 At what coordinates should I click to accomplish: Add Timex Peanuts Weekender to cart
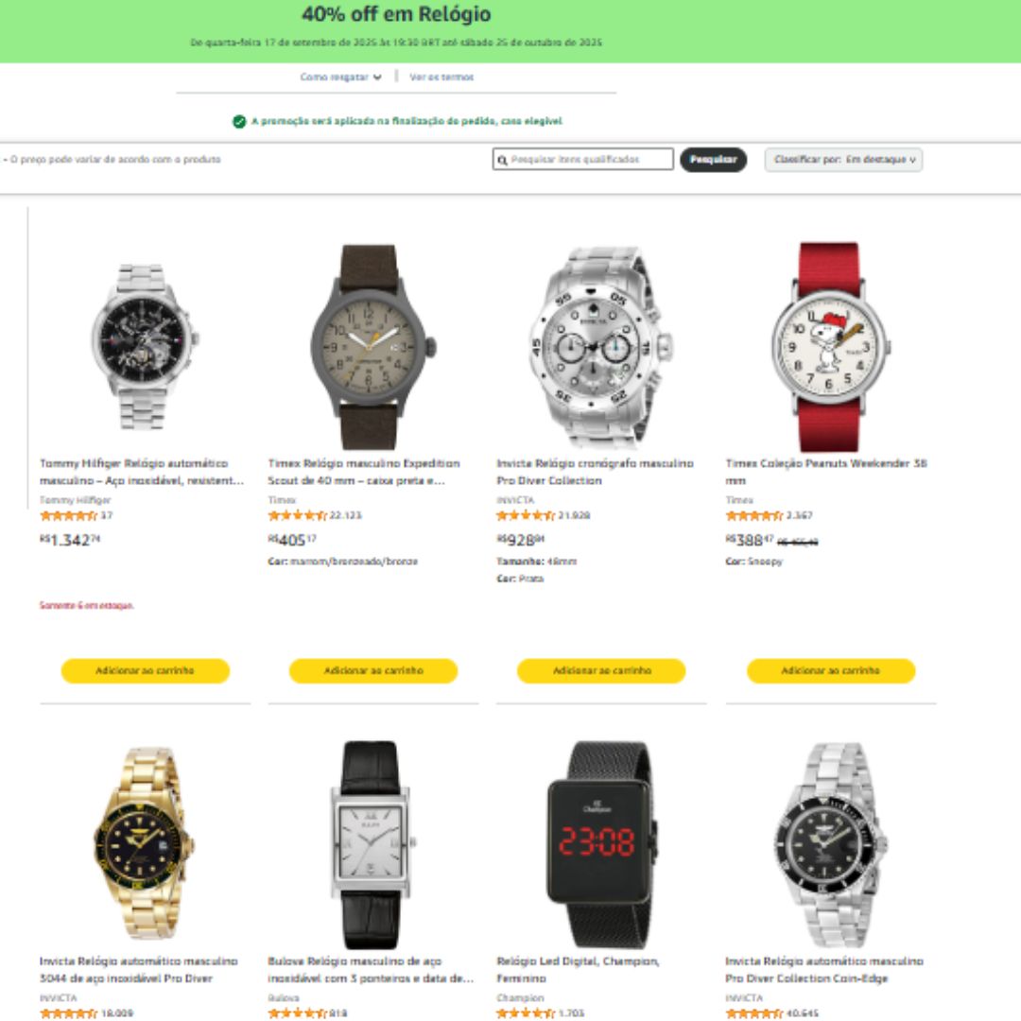point(831,670)
